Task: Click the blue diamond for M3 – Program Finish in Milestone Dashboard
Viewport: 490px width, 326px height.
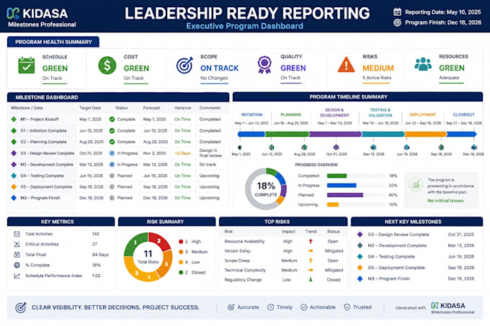Action: (x=14, y=198)
